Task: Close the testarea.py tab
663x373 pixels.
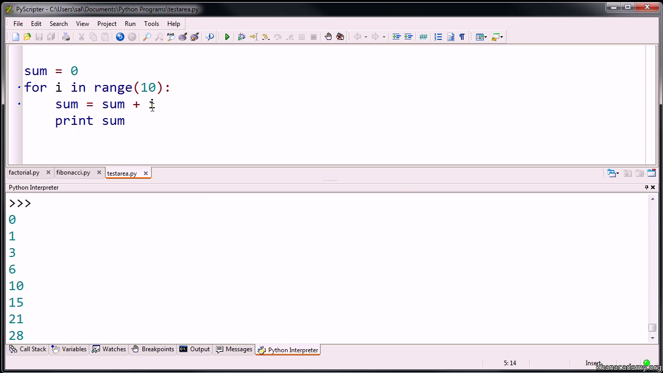Action: 146,173
